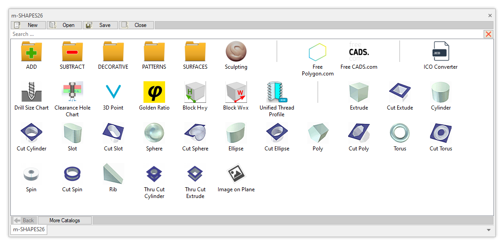Insert a Torus shape
Viewport: 502px width, 242px height.
tap(399, 133)
